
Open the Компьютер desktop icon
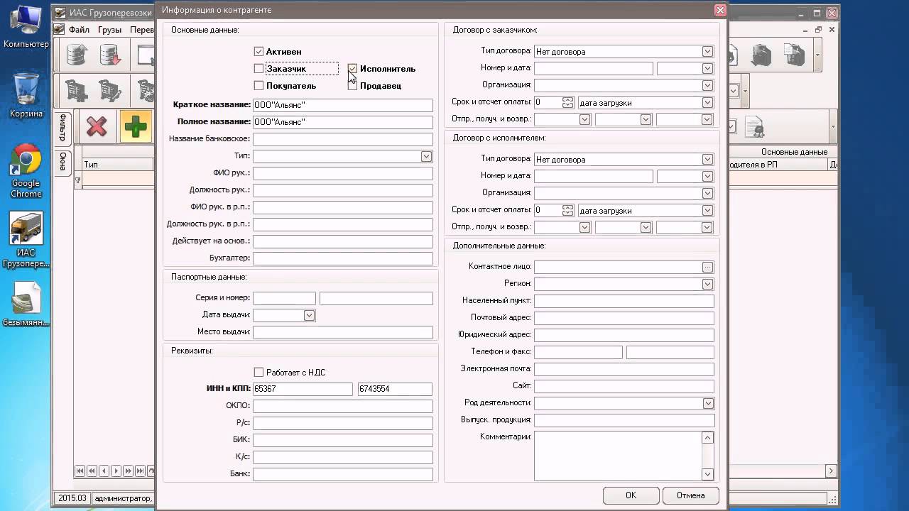tap(26, 27)
